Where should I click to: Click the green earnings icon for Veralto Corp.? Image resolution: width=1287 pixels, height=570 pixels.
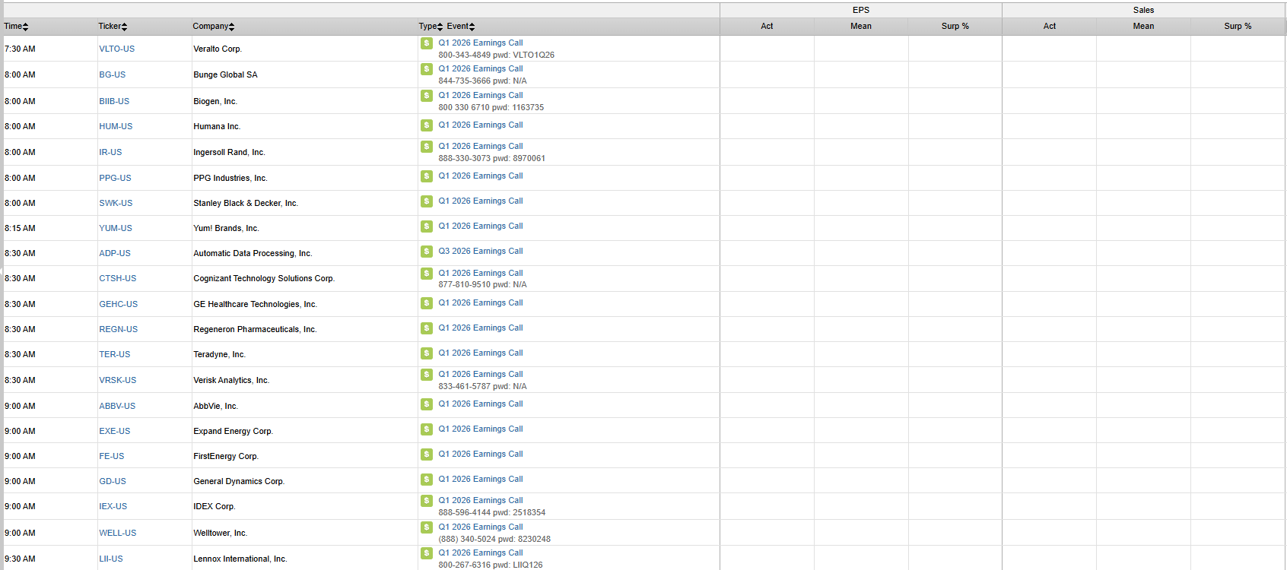click(427, 43)
